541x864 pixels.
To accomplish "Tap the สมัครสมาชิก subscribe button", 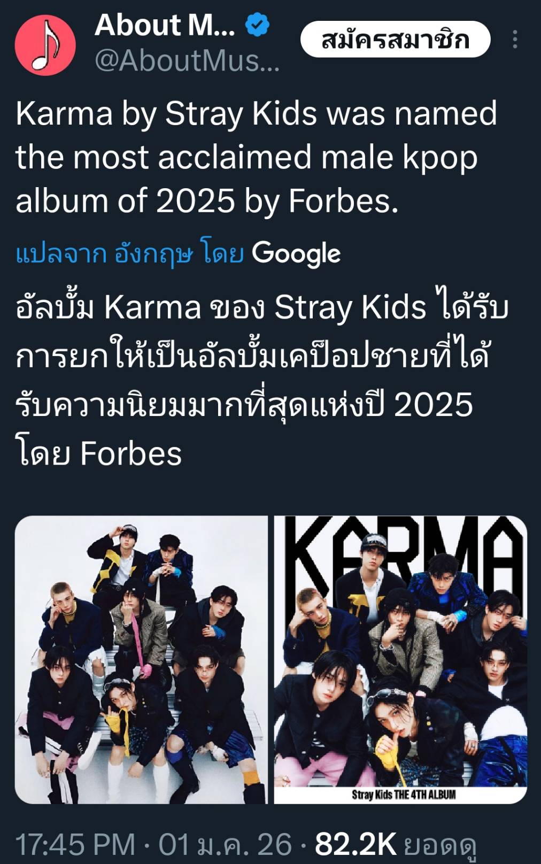I will (x=396, y=40).
